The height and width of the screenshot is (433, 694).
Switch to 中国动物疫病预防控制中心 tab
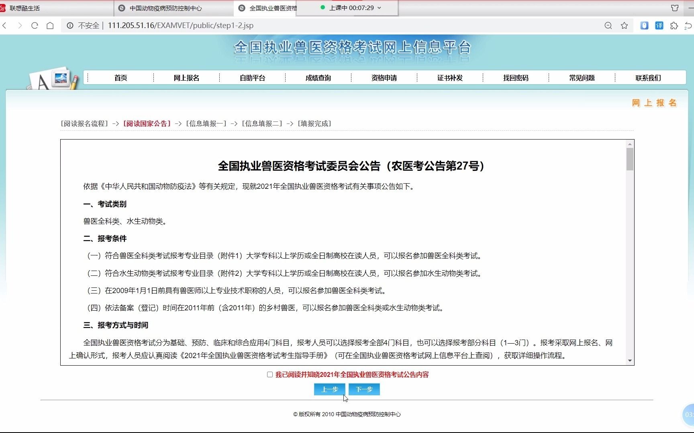click(x=174, y=8)
